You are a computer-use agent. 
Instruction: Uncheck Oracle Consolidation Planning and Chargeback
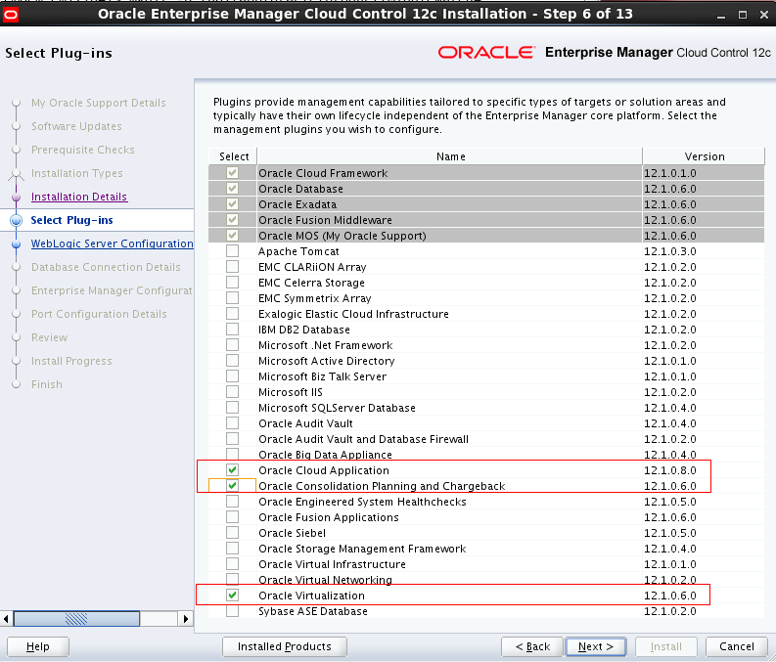[x=232, y=486]
